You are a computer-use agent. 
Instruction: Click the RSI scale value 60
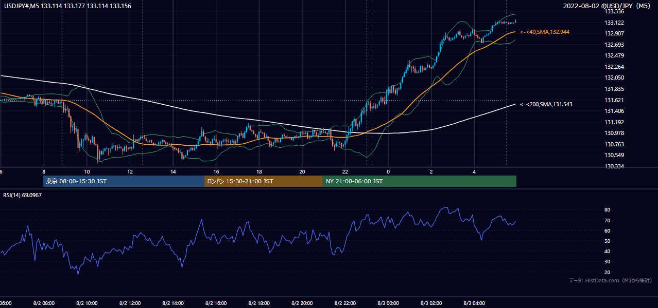pyautogui.click(x=607, y=230)
